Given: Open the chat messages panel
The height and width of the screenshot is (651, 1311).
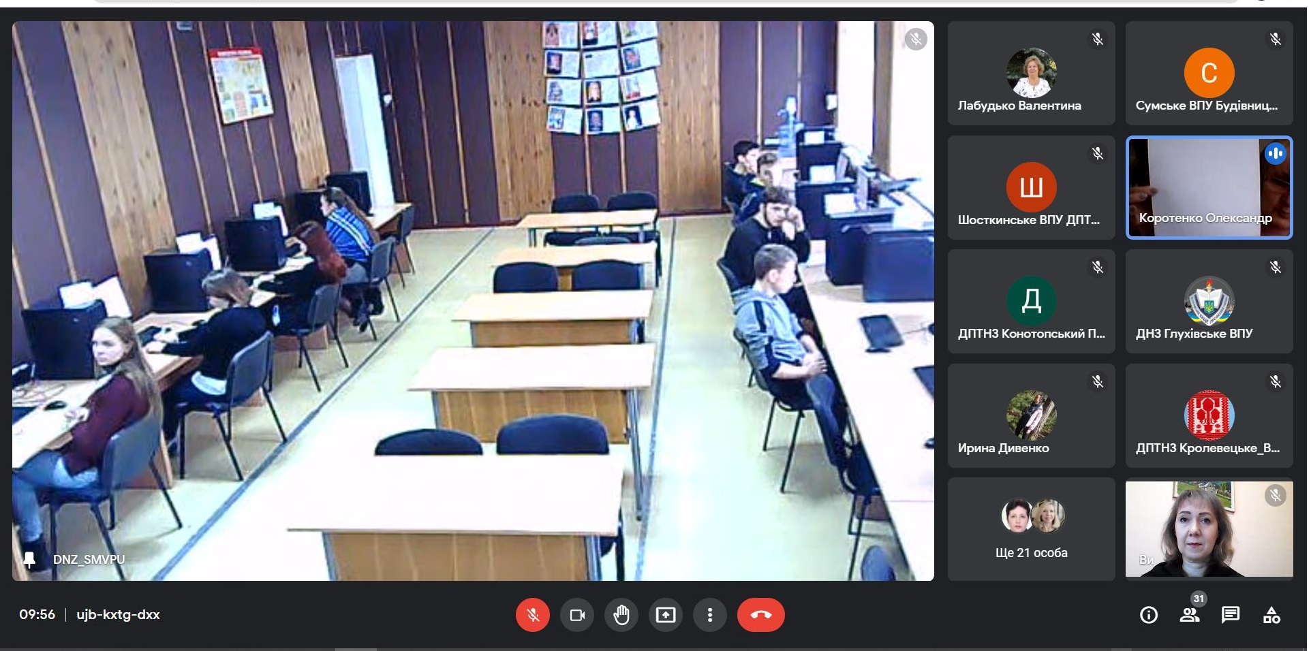Looking at the screenshot, I should pos(1231,616).
